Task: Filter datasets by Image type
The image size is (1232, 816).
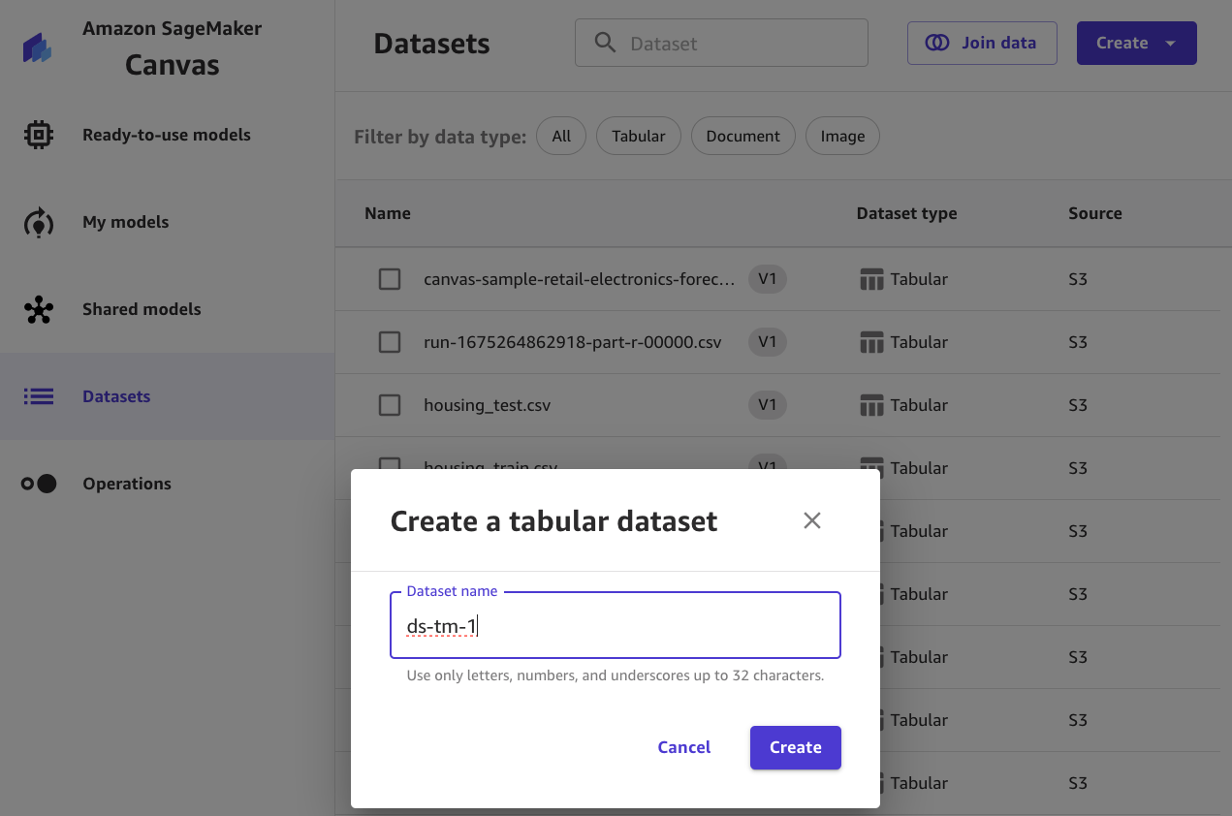Action: pyautogui.click(x=842, y=137)
